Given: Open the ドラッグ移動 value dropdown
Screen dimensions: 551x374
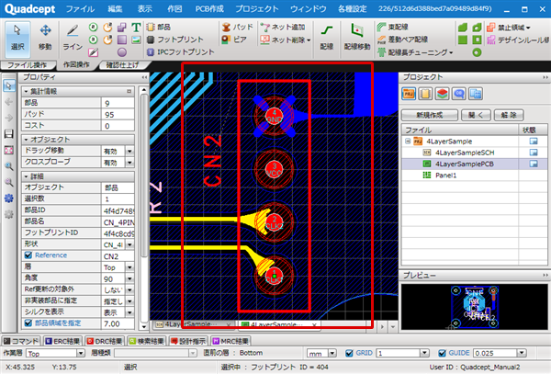Looking at the screenshot, I should 129,151.
